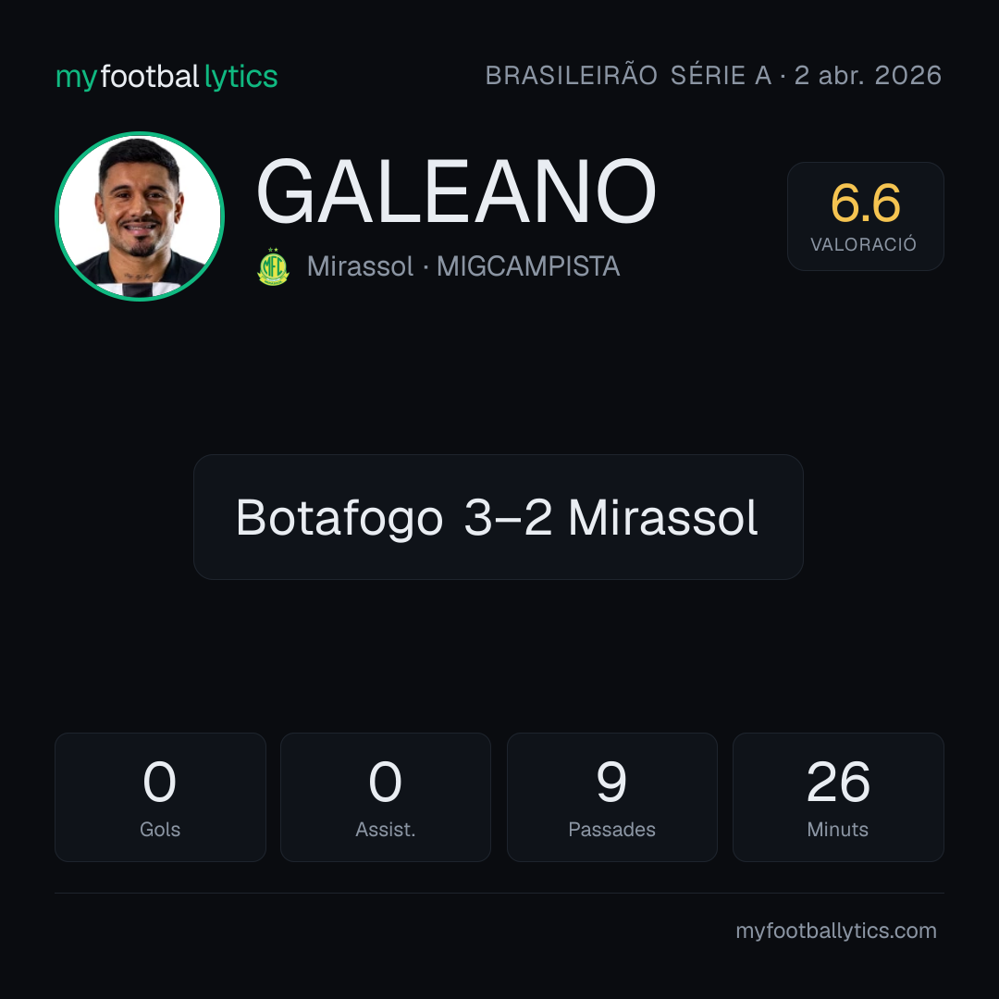Viewport: 999px width, 999px height.
Task: Click the Mirassol club crest icon
Action: coord(273,267)
